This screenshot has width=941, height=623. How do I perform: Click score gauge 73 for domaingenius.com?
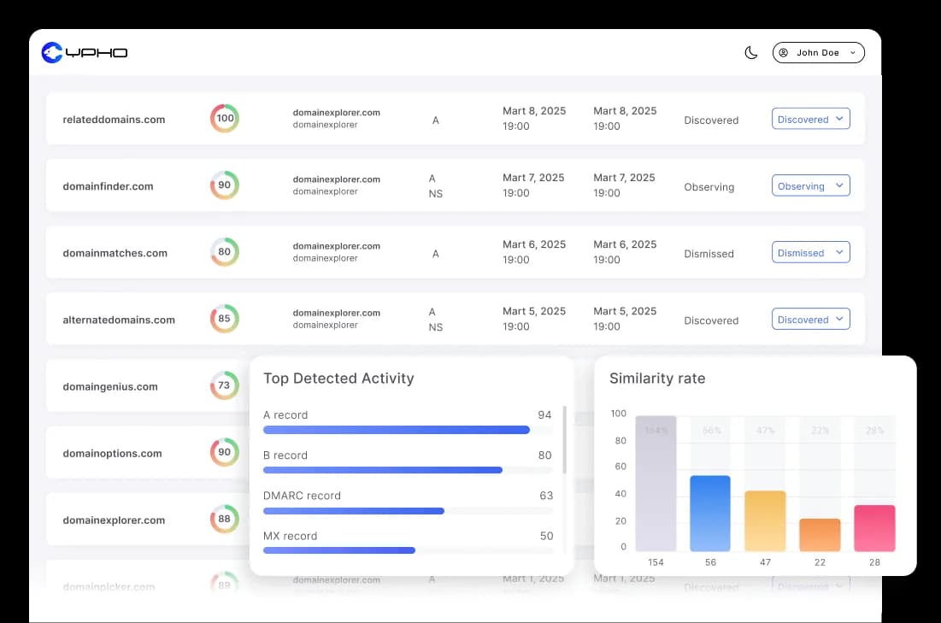coord(225,385)
